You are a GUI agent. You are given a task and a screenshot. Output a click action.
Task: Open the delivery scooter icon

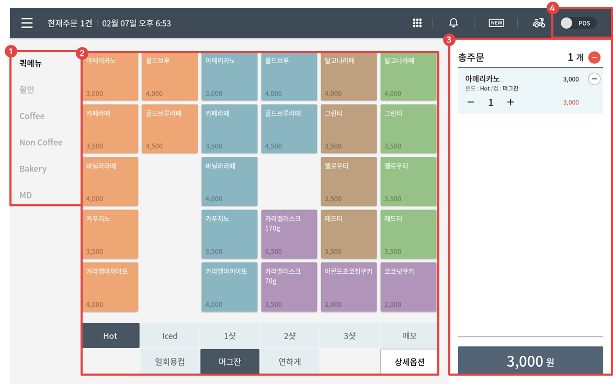coord(539,23)
